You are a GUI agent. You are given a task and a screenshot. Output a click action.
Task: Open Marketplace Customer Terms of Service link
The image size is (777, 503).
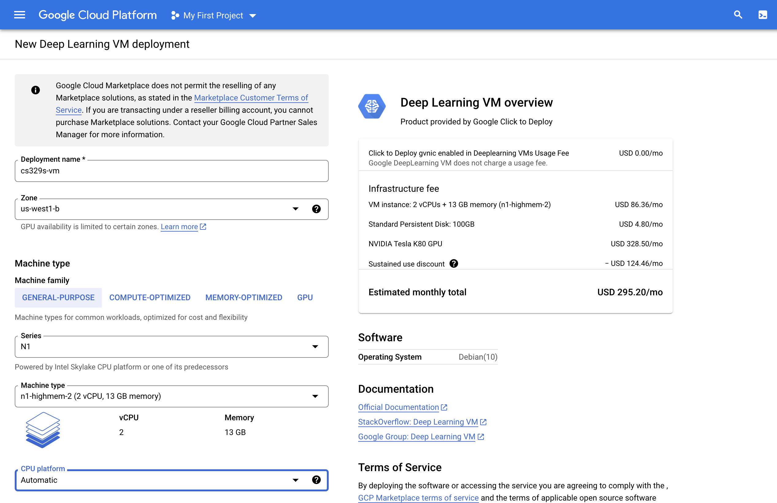pyautogui.click(x=251, y=98)
